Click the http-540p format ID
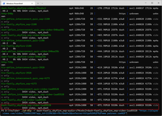This screenshot has width=162, height=116. pyautogui.click(x=7, y=14)
